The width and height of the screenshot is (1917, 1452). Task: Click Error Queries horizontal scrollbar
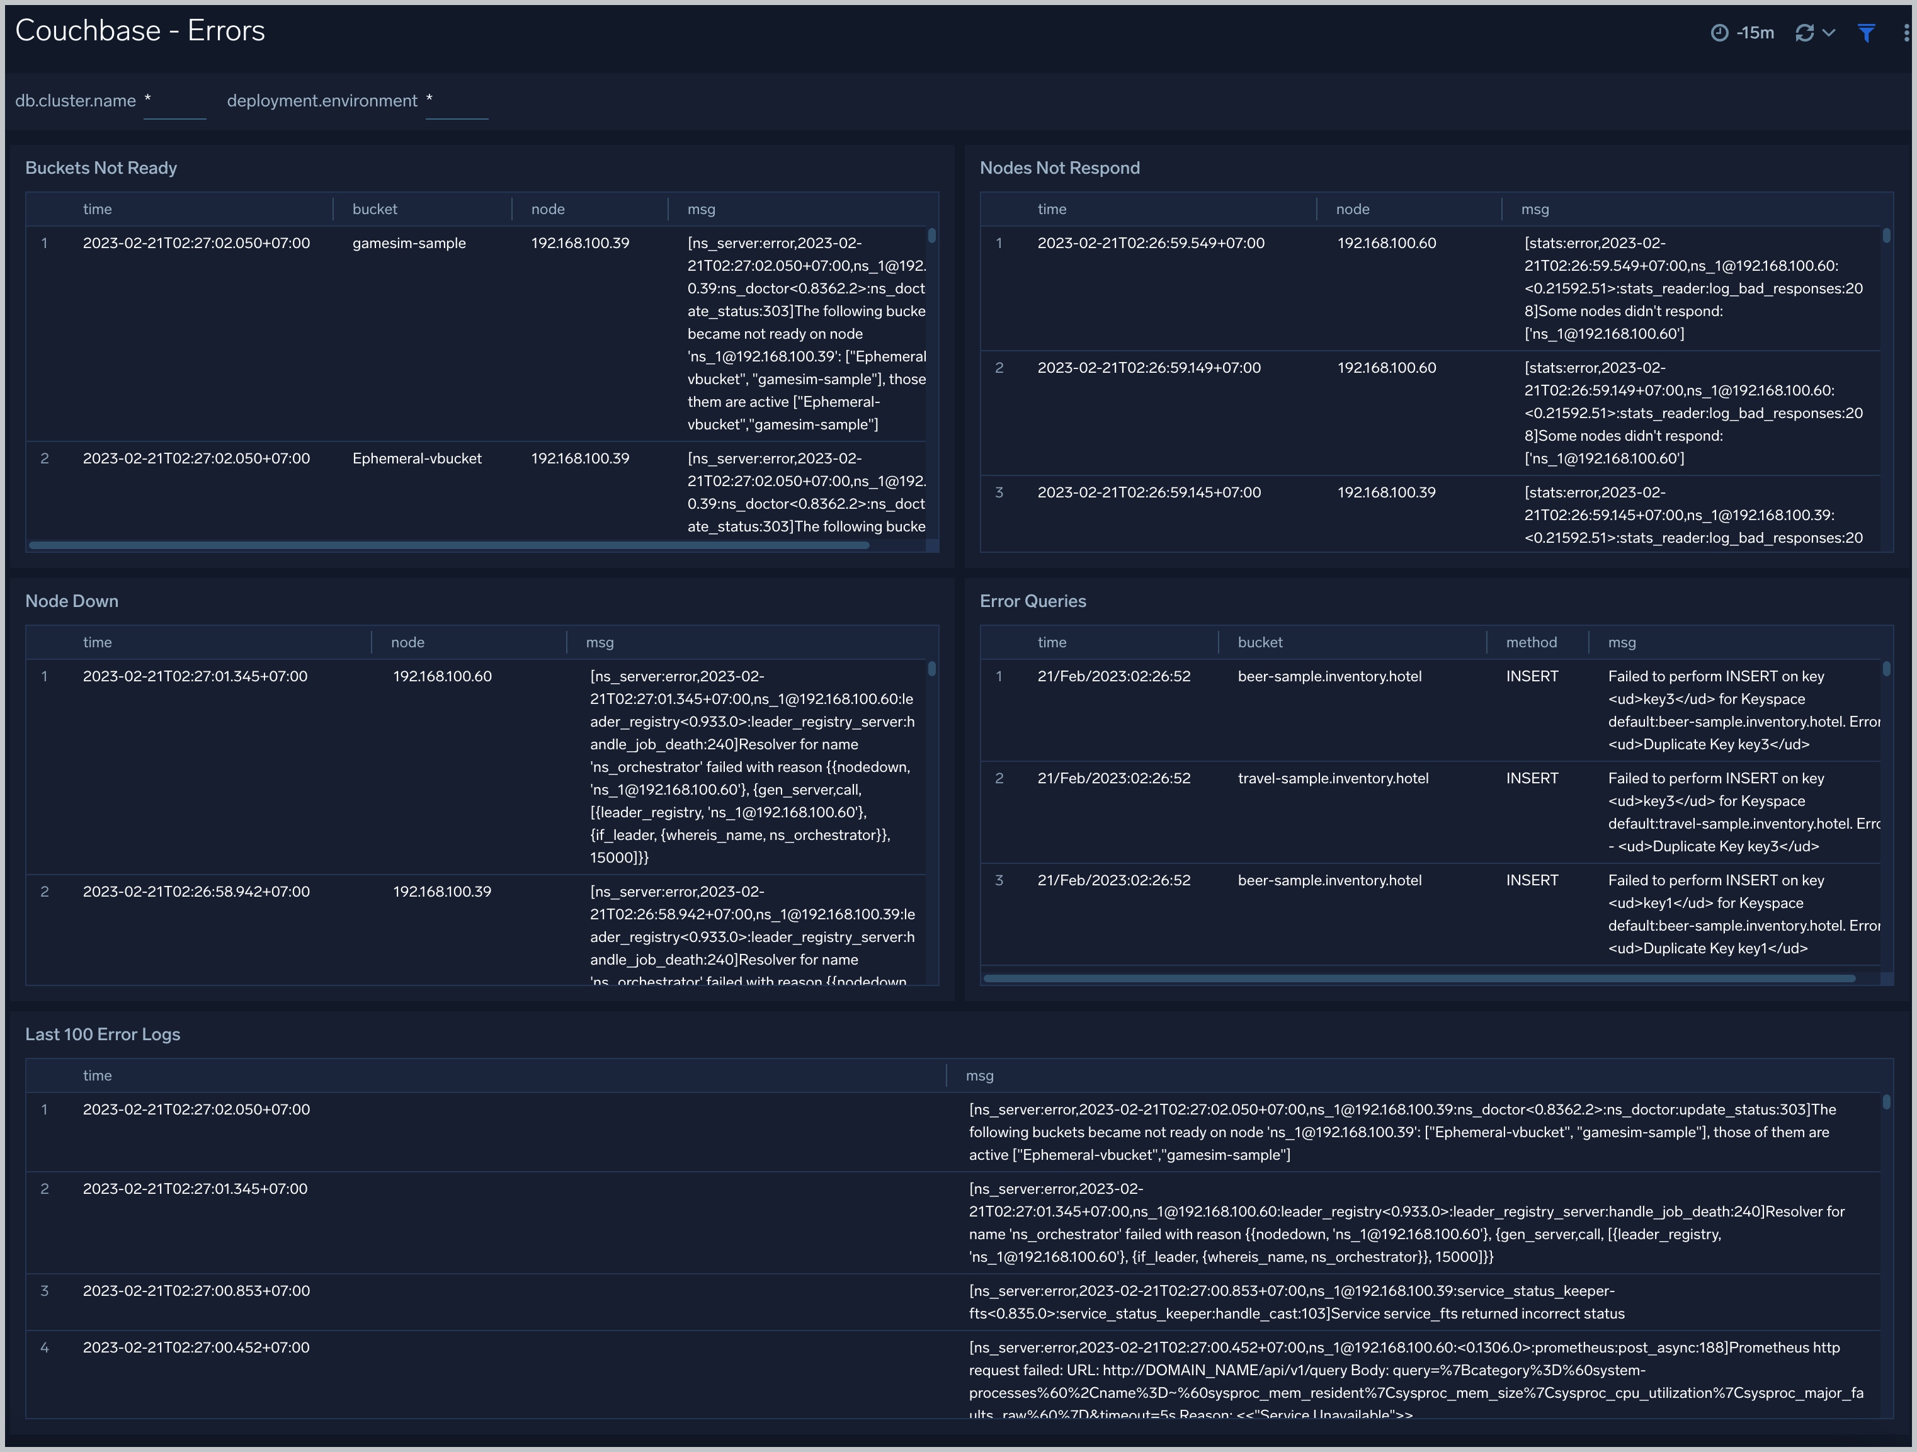pos(1419,978)
